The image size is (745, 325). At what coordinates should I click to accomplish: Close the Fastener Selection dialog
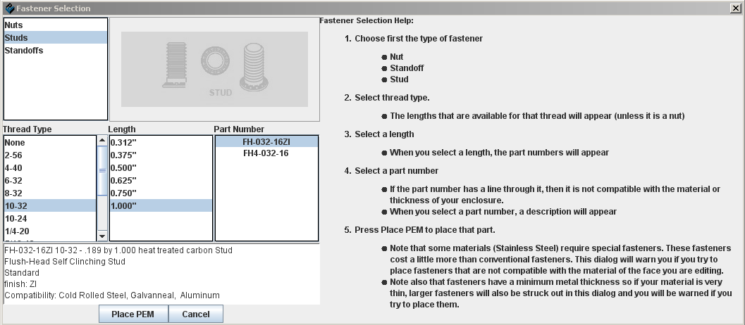click(735, 8)
